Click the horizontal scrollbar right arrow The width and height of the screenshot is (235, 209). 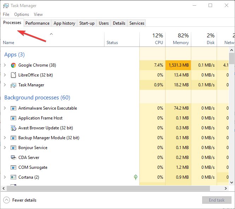226,189
